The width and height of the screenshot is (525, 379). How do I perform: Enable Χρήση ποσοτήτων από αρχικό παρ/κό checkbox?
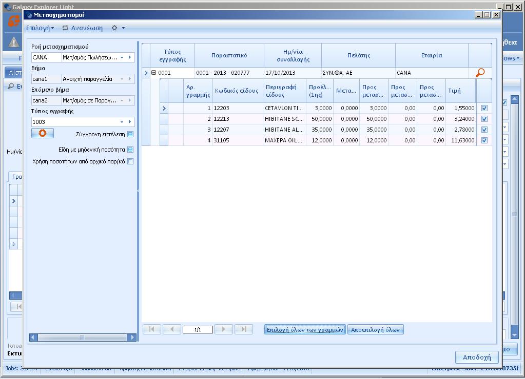[x=130, y=161]
